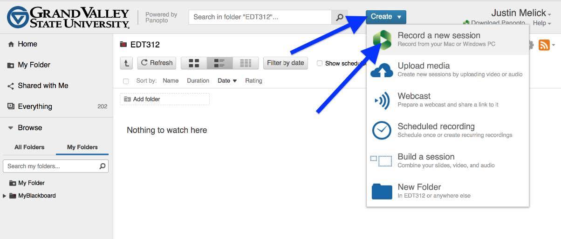Click the Scheduled recording clock icon
This screenshot has height=239, width=561.
tap(382, 130)
